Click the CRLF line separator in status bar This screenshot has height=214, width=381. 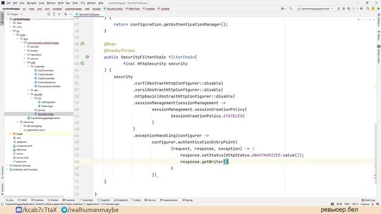[x=346, y=204]
